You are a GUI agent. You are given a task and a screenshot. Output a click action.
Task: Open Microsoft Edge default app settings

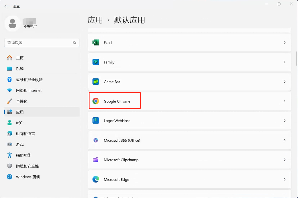190,179
